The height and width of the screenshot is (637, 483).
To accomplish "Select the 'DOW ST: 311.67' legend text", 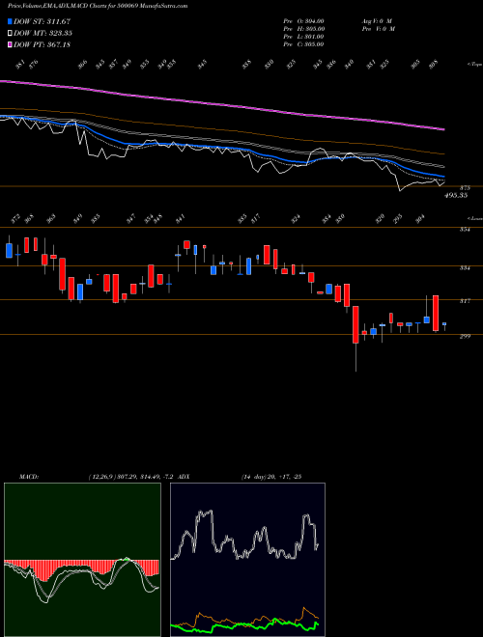I will (x=42, y=21).
